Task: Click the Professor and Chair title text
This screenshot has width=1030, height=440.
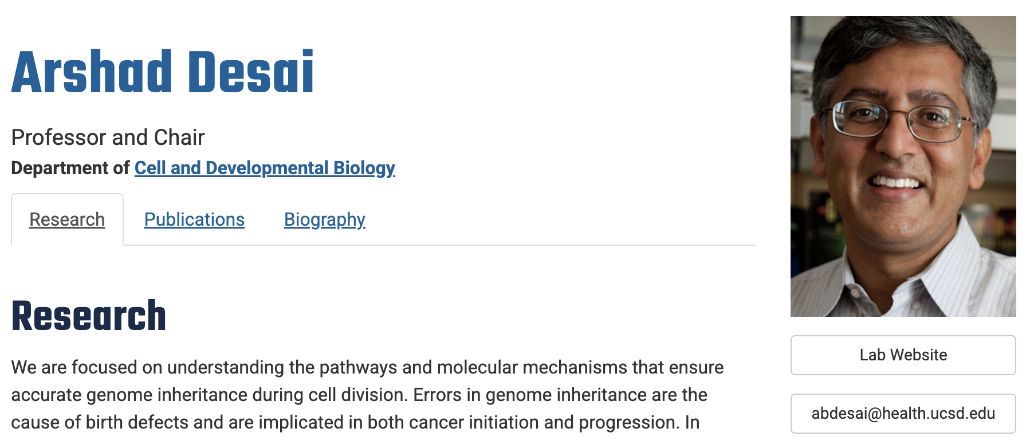Action: (x=108, y=137)
